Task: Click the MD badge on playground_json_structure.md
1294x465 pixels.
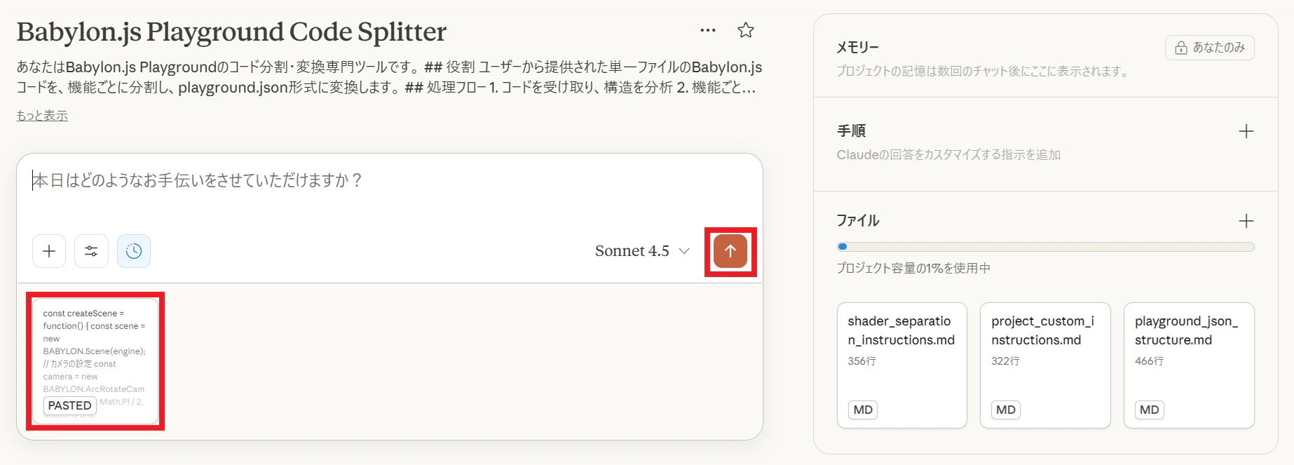Action: pos(1148,410)
